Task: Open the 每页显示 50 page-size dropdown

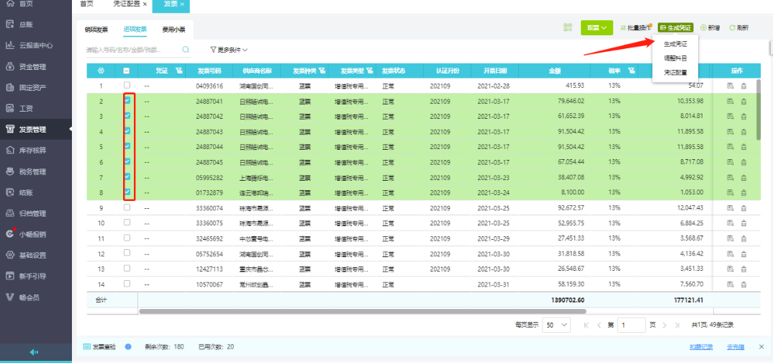Action: [556, 325]
